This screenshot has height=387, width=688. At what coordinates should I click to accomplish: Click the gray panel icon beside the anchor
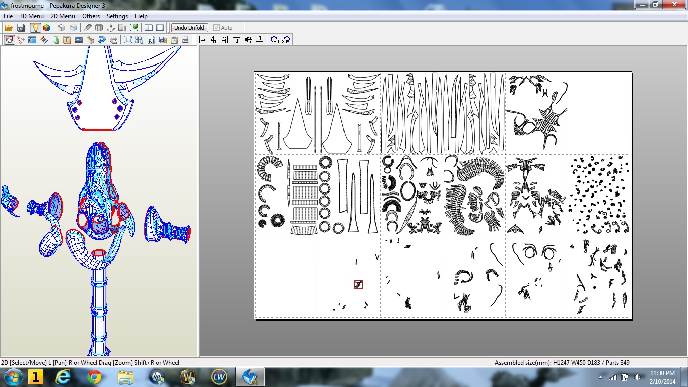122,28
